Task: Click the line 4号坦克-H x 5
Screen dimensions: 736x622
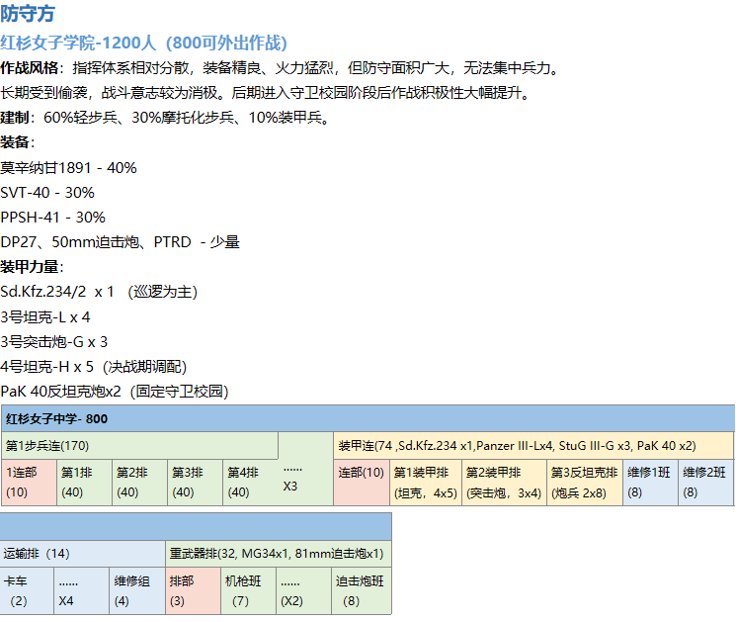Action: (x=94, y=367)
